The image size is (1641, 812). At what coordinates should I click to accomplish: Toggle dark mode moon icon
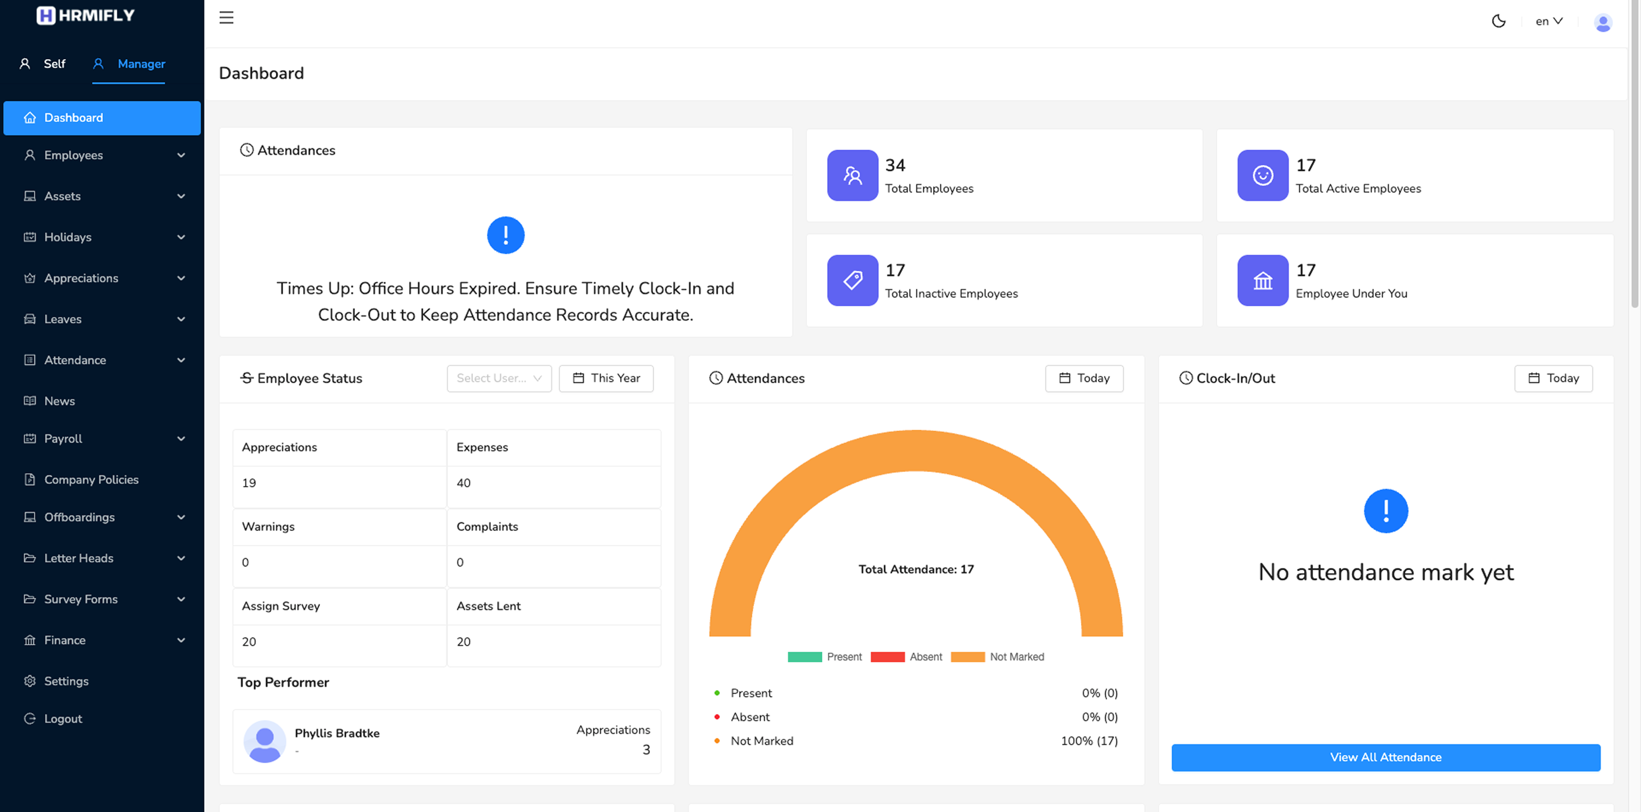(x=1498, y=21)
